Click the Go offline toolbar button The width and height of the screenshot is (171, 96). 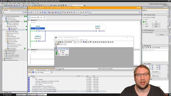(54, 5)
